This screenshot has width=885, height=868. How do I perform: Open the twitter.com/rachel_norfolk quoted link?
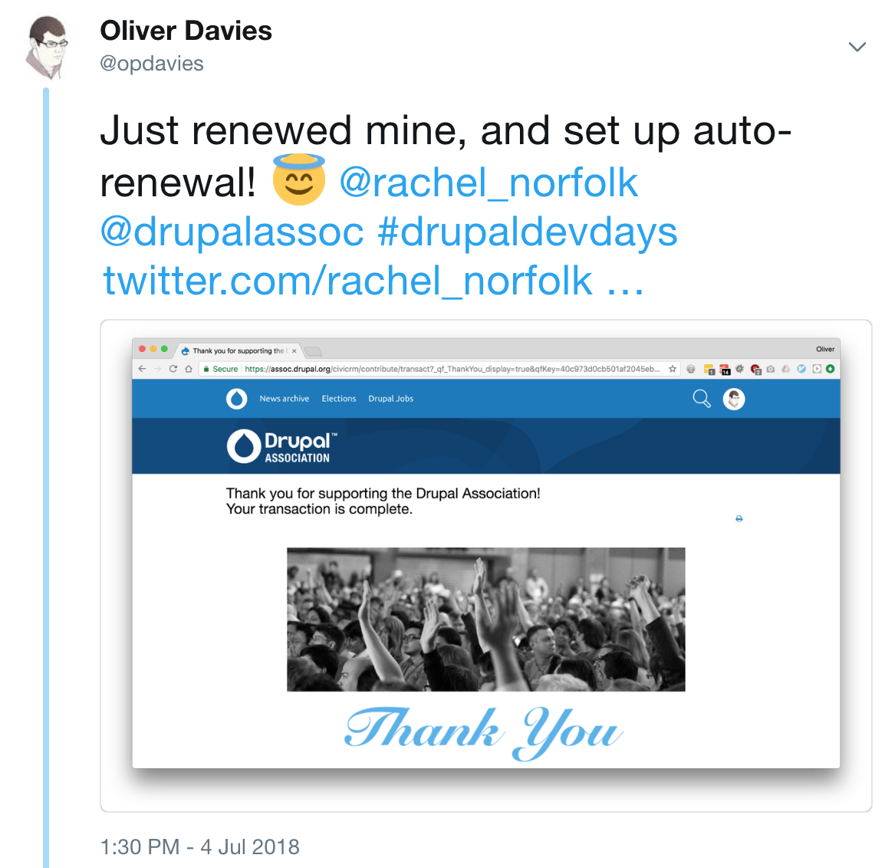pyautogui.click(x=373, y=281)
